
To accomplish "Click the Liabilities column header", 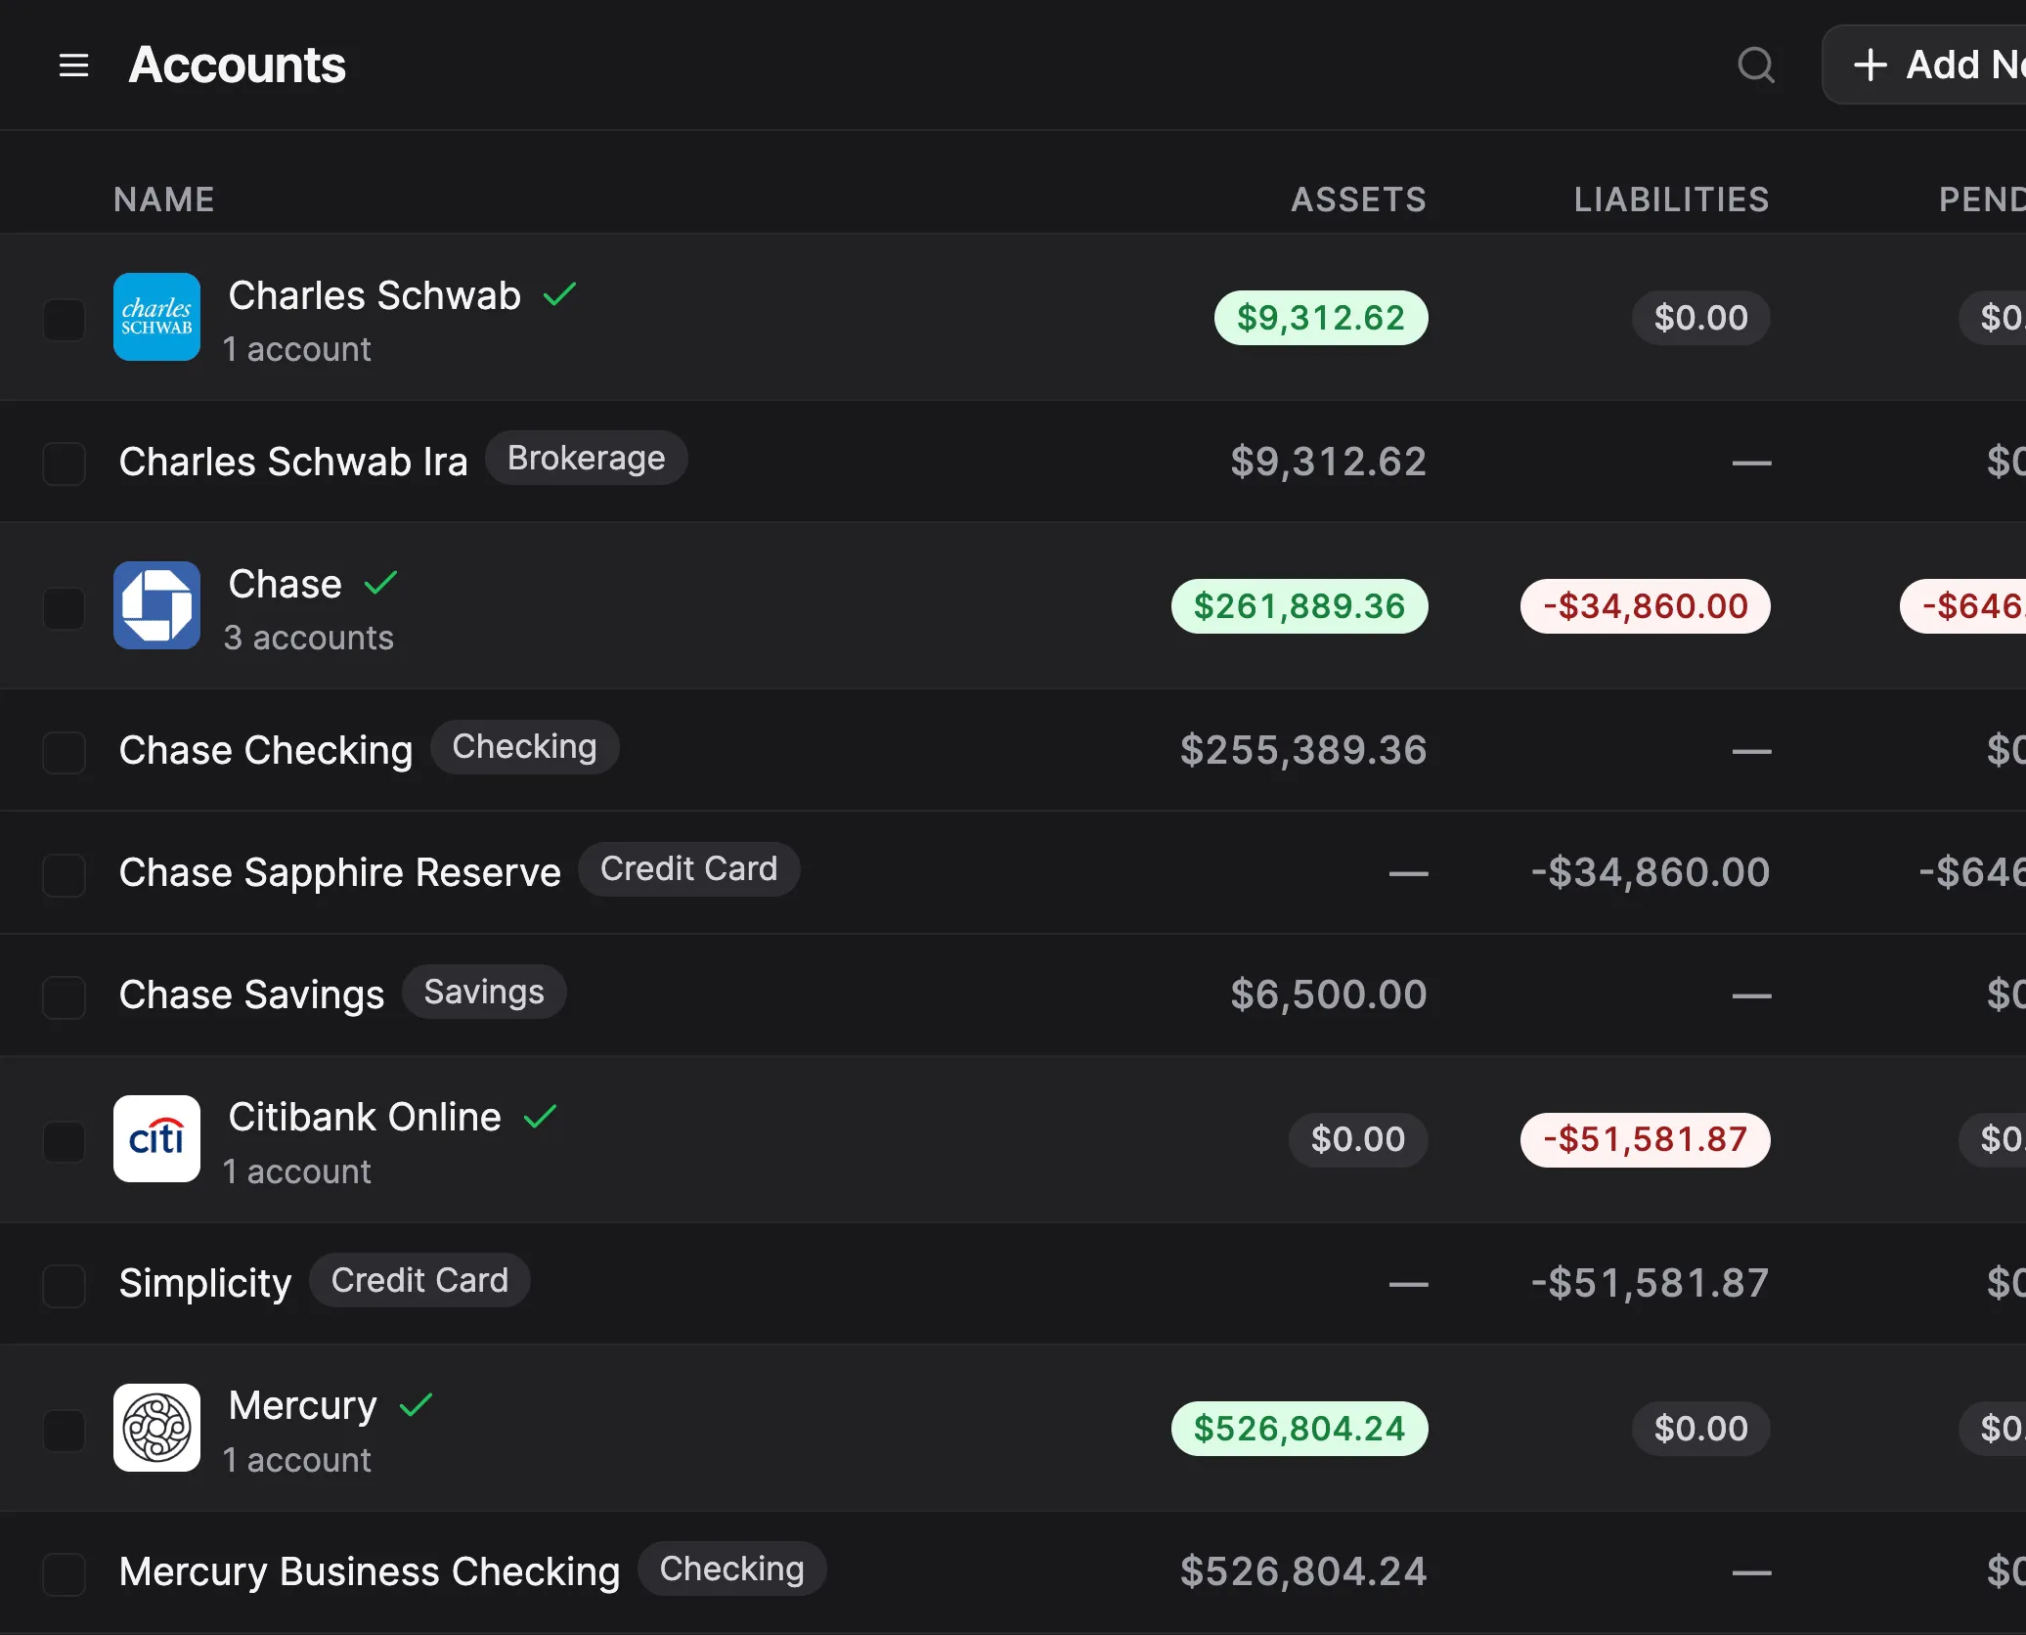I will pos(1671,199).
